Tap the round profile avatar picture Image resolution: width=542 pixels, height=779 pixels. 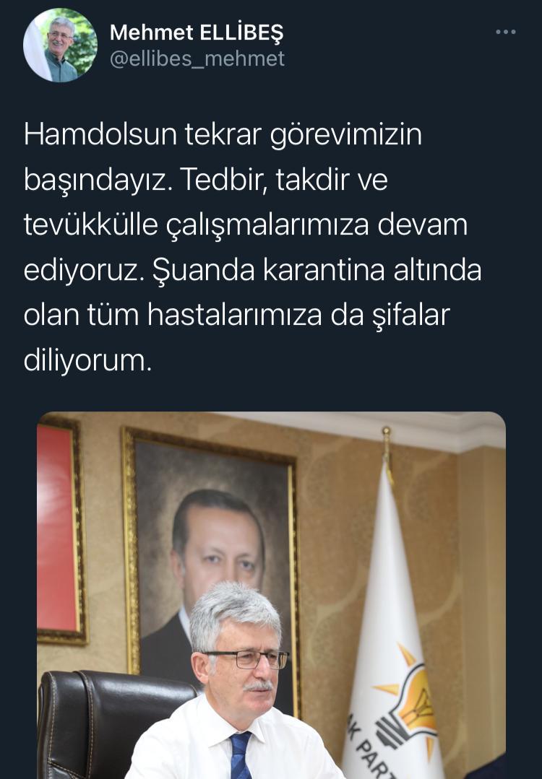click(60, 45)
